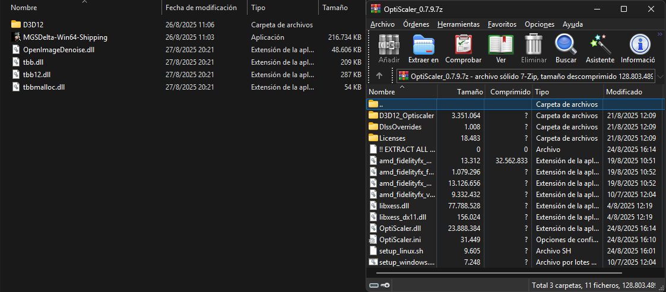
Task: Go up one folder with arrow icon
Action: pyautogui.click(x=379, y=76)
